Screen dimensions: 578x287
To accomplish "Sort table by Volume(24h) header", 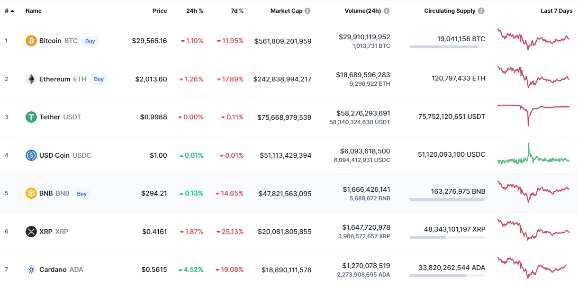I will [362, 11].
